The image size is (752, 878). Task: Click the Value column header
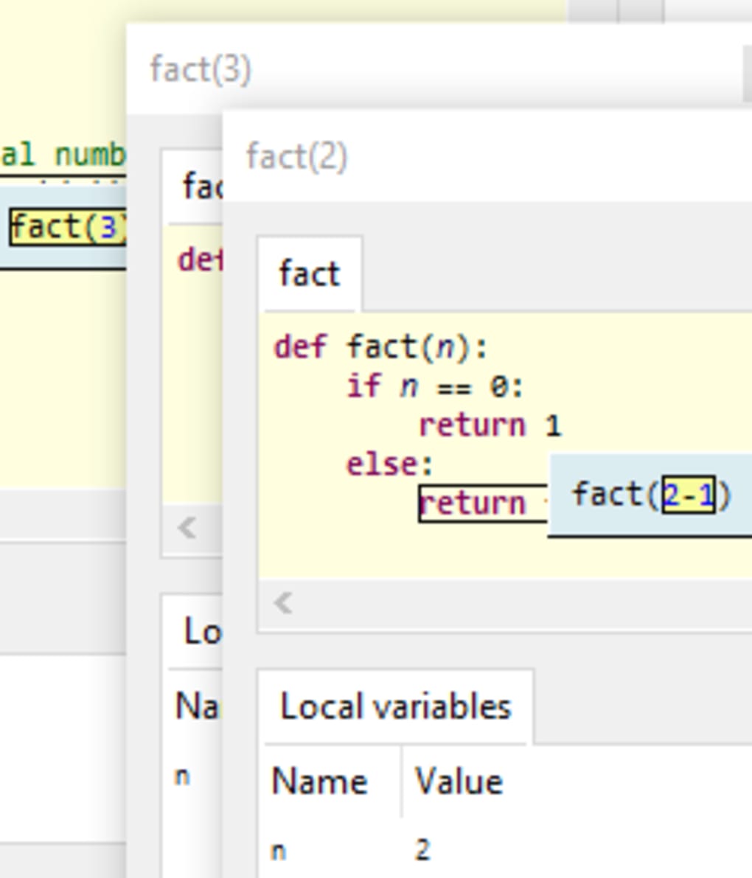459,781
